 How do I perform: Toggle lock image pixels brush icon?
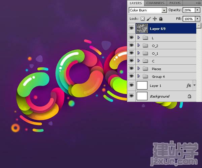click(149, 19)
